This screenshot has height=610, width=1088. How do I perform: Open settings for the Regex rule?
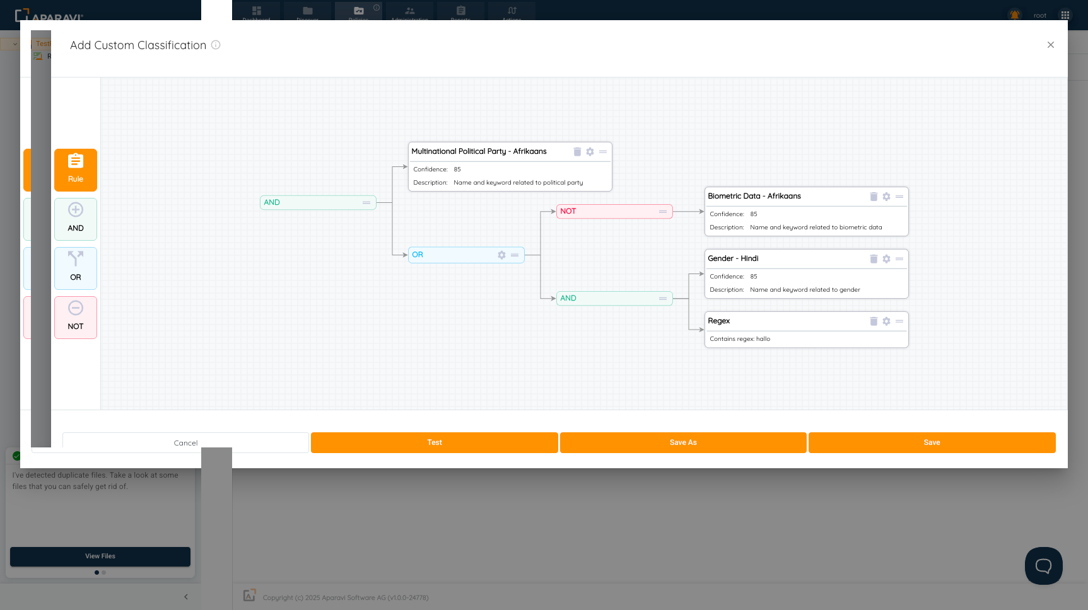(886, 321)
